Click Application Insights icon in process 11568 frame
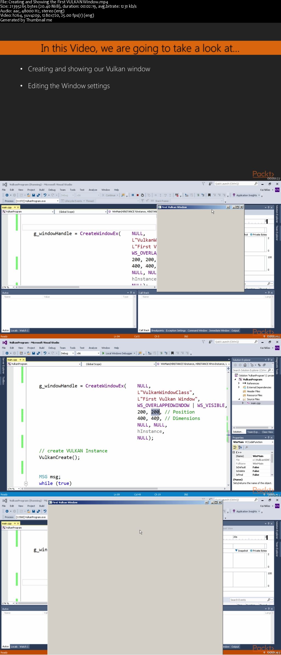The image size is (281, 655). (234, 511)
